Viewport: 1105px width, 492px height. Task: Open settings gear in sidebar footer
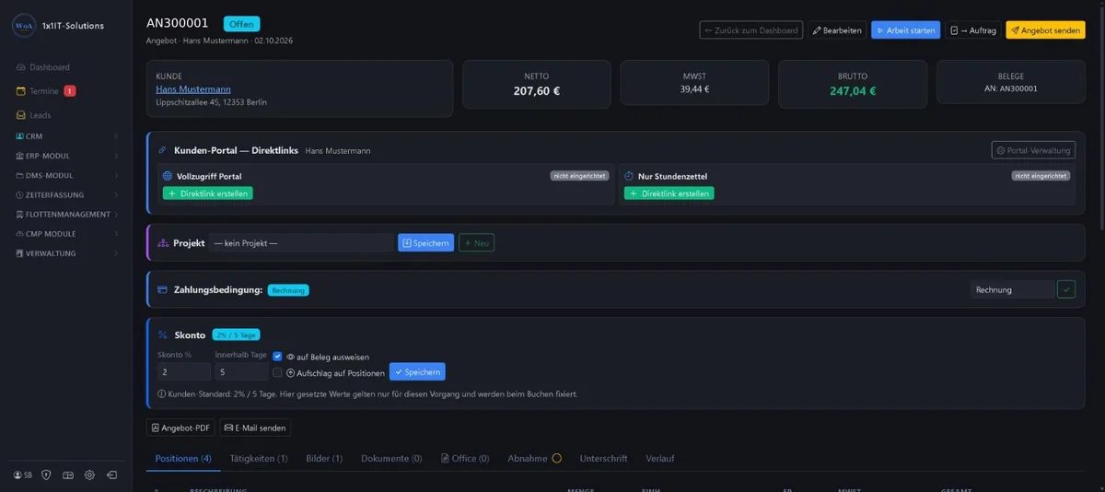[89, 474]
